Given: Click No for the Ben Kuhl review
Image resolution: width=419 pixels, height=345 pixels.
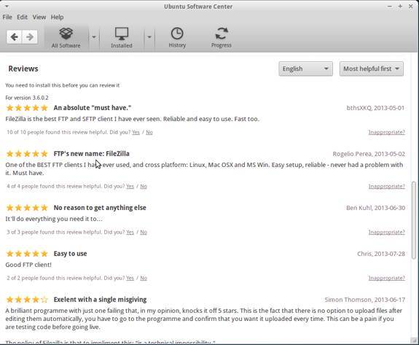Looking at the screenshot, I should coord(144,232).
